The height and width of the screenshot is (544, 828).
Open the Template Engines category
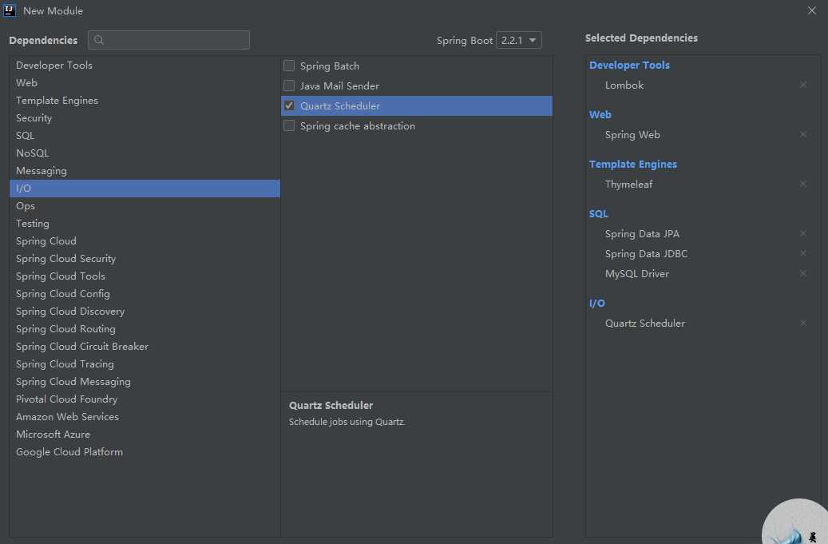pyautogui.click(x=145, y=101)
